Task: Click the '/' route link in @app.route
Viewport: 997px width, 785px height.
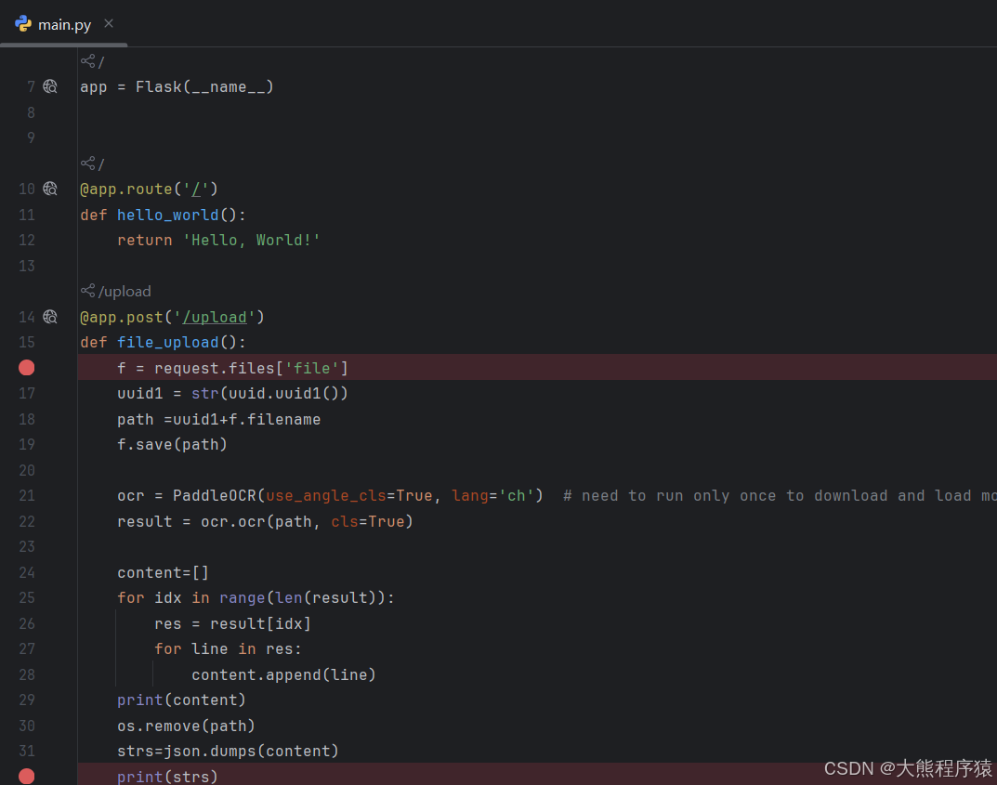Action: (x=195, y=188)
